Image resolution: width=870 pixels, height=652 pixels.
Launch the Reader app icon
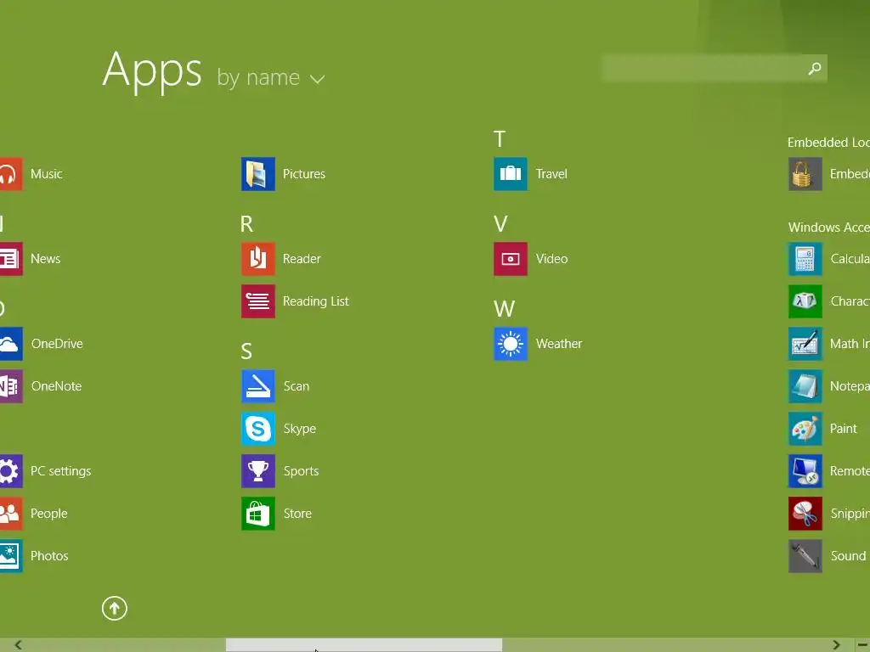258,259
